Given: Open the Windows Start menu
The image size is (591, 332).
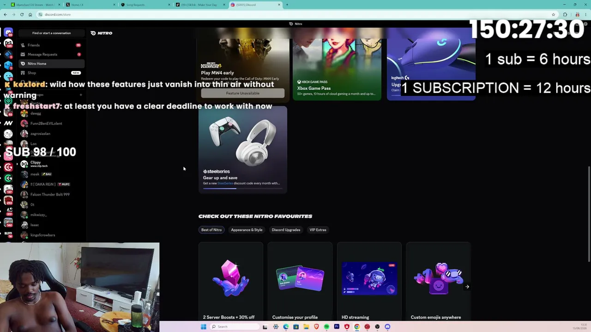Looking at the screenshot, I should point(203,327).
